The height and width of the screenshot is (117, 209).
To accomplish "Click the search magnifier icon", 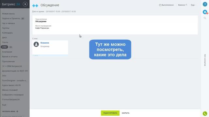I will [x=205, y=18].
